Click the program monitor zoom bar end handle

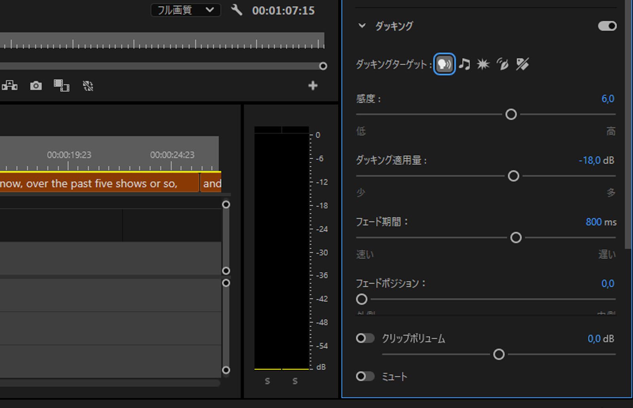coord(323,66)
